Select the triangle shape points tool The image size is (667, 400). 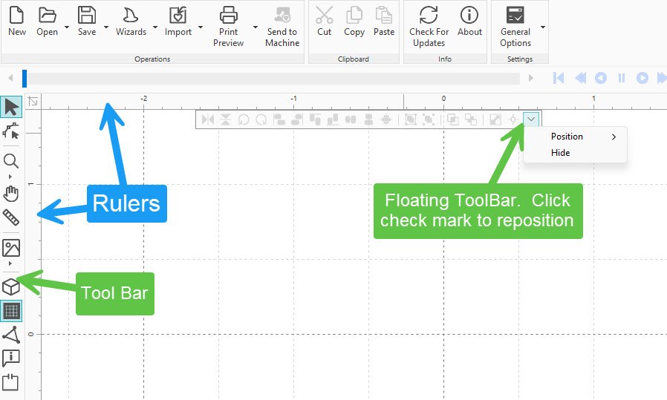11,335
